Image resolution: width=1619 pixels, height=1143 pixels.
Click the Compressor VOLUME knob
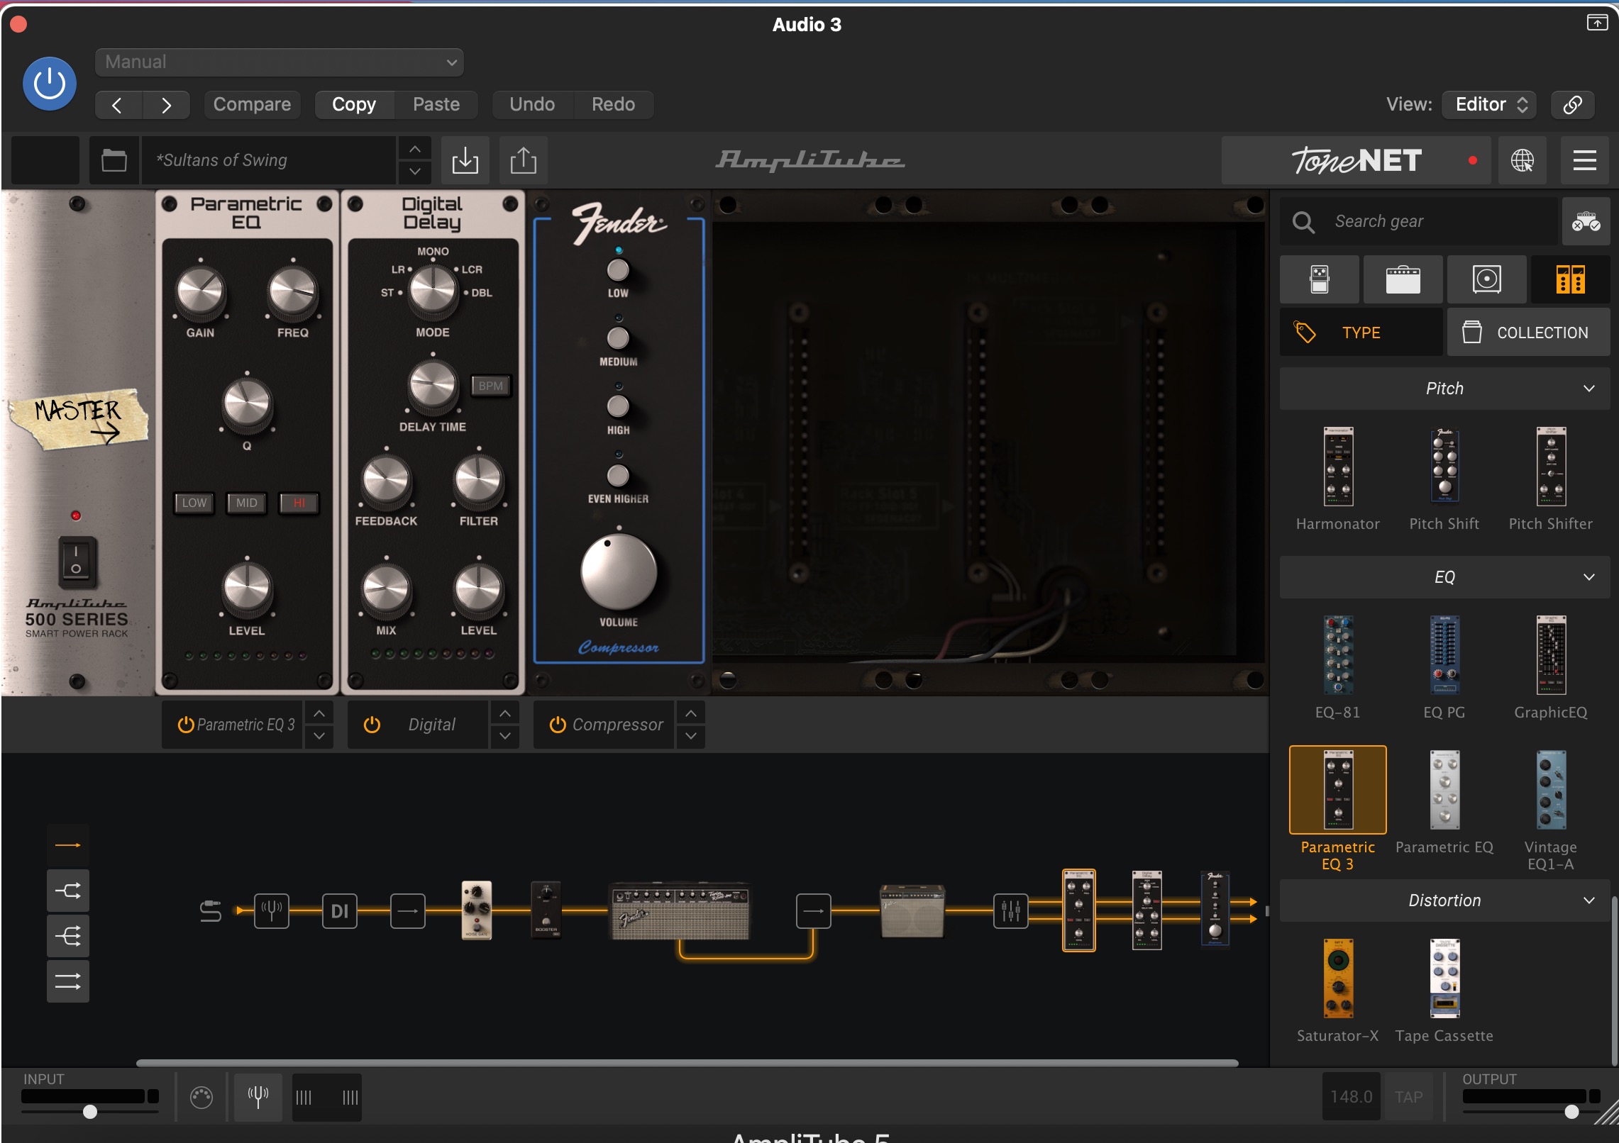click(x=619, y=571)
